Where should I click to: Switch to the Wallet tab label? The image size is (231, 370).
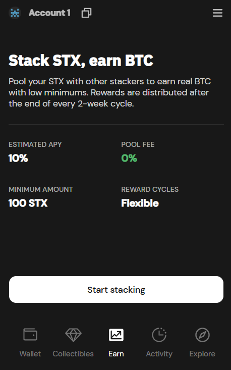coord(30,354)
